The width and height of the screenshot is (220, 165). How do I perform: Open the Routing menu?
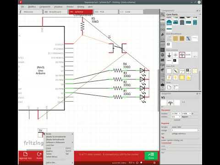pos(81,7)
